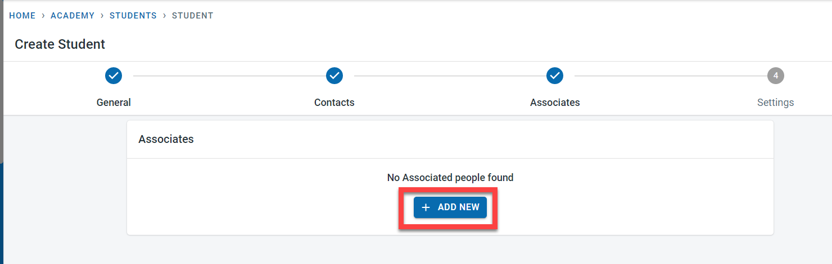This screenshot has width=832, height=264.
Task: Click the Contacts step checkmark icon
Action: 334,75
